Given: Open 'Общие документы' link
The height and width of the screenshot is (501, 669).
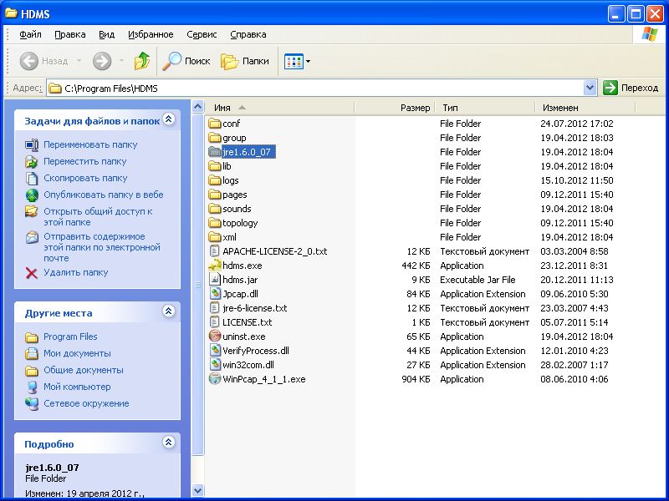Looking at the screenshot, I should pyautogui.click(x=84, y=370).
